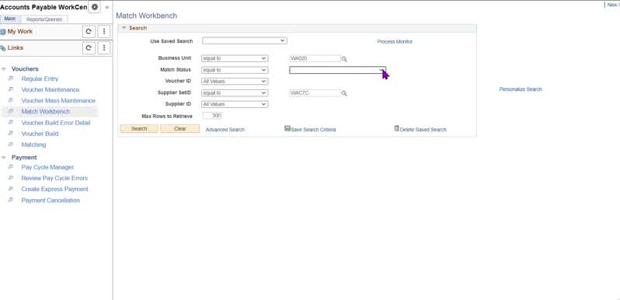Switch to the Main tab
Image resolution: width=620 pixels, height=300 pixels.
point(10,19)
